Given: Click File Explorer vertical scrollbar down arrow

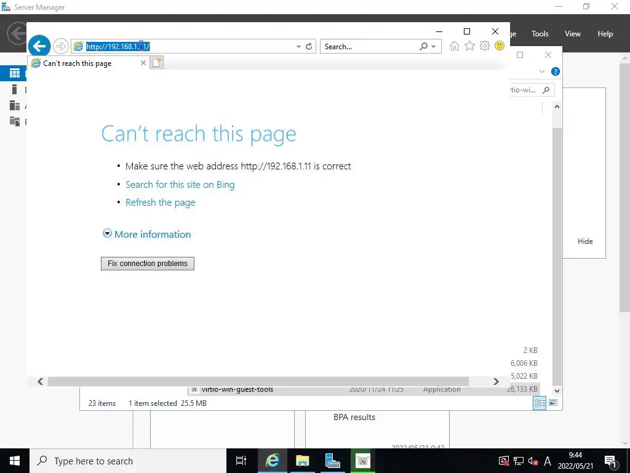Looking at the screenshot, I should (x=557, y=390).
